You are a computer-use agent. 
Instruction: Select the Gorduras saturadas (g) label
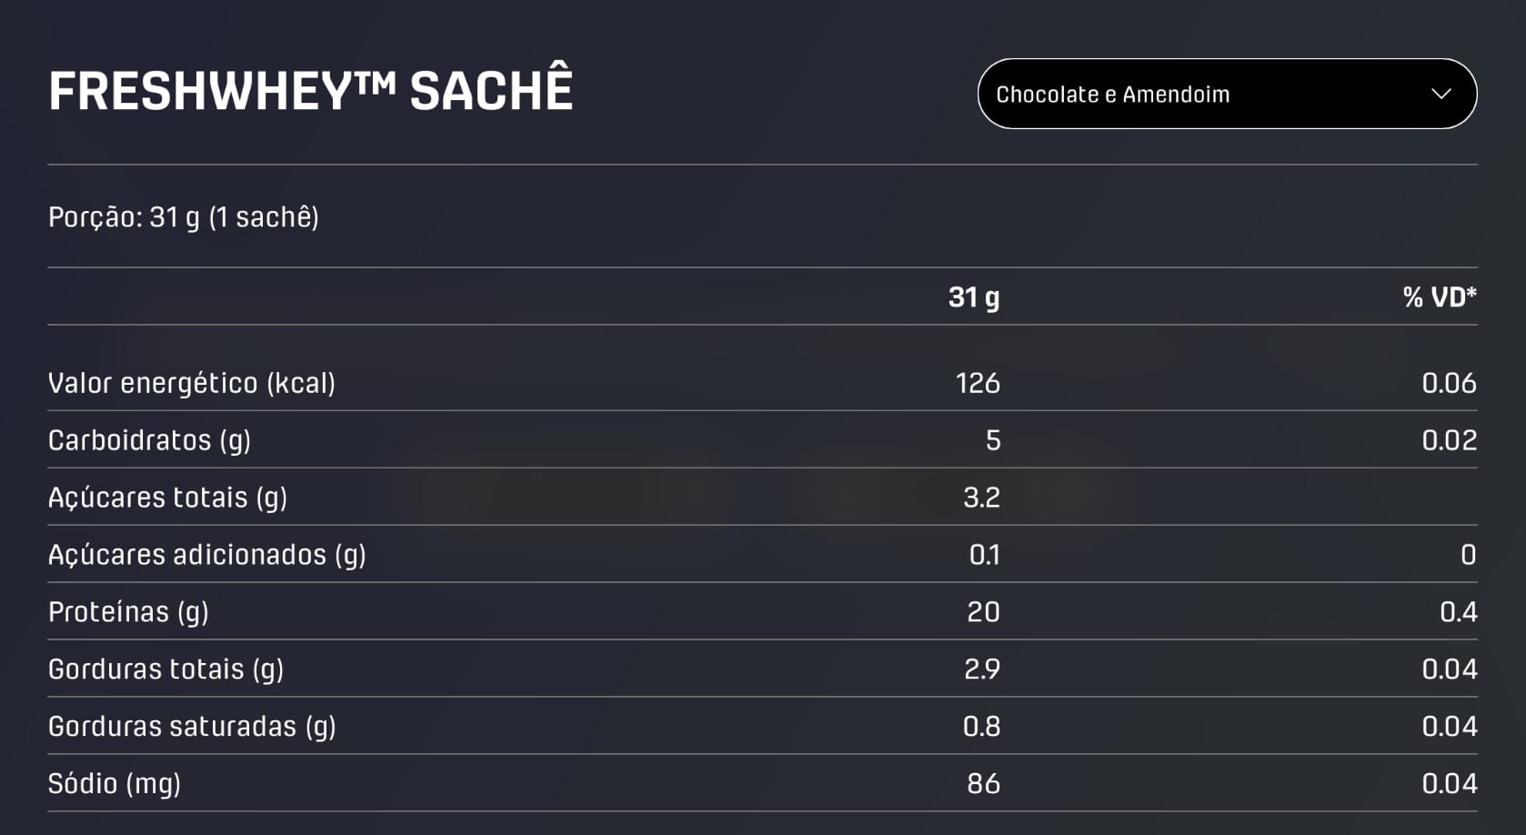[192, 728]
